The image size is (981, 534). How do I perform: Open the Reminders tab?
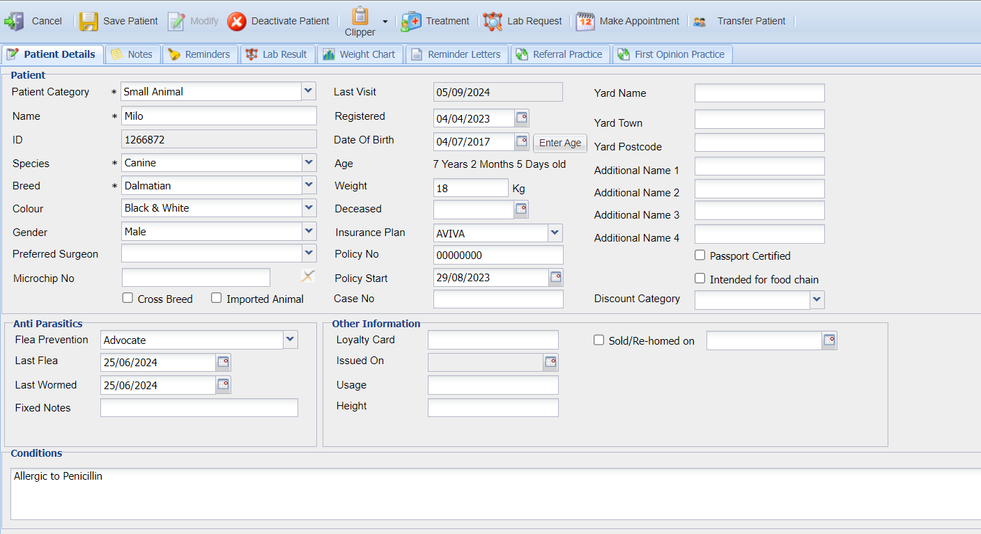200,54
